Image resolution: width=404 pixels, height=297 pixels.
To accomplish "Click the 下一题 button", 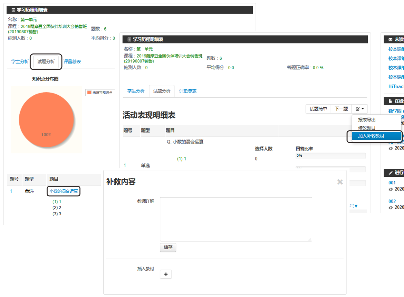I will coord(341,109).
